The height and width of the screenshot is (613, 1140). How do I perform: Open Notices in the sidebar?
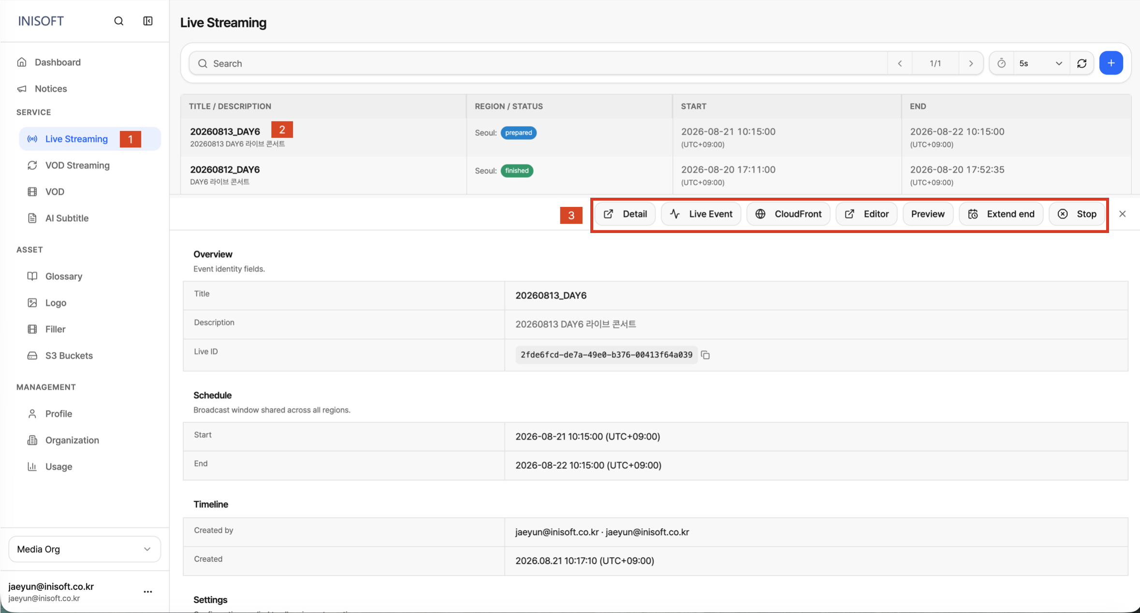[x=85, y=88]
